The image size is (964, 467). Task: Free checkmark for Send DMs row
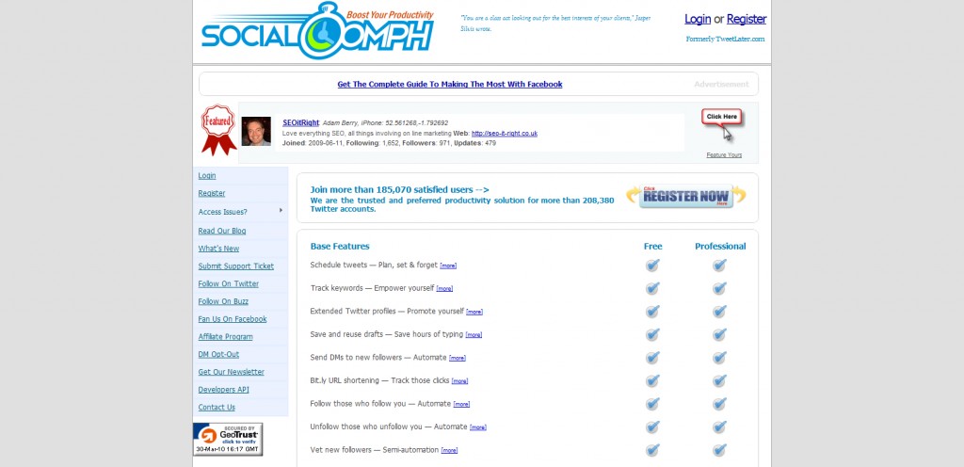coord(652,358)
